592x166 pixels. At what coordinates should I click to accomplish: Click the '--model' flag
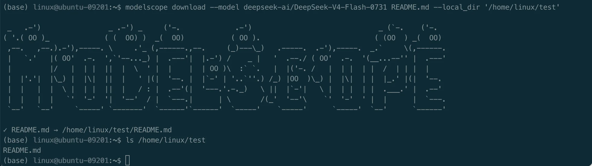click(224, 7)
